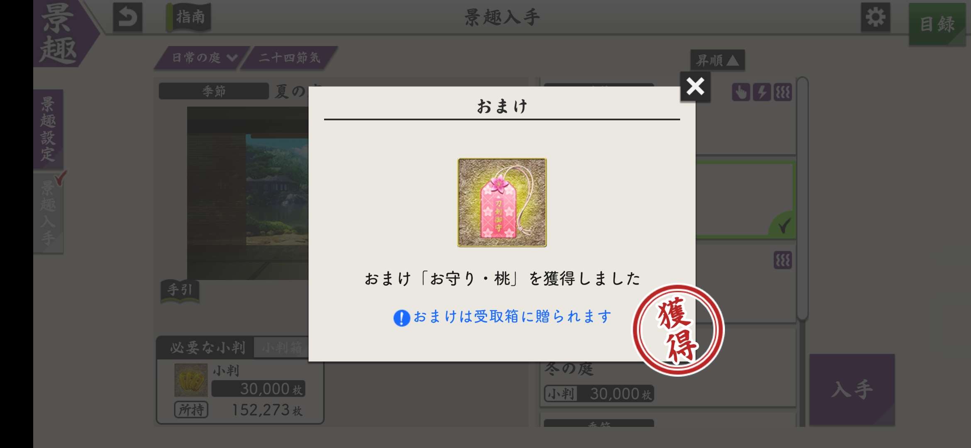
Task: Select the 二十四節気 category tab
Action: (x=289, y=58)
